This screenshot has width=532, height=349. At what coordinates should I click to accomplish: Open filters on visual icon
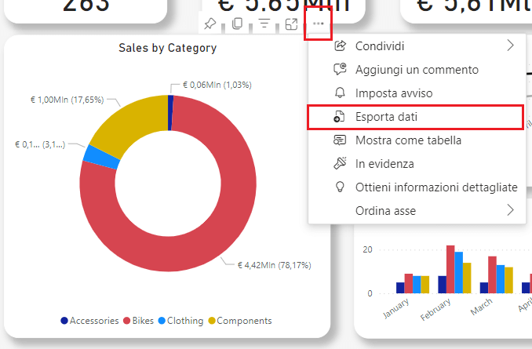click(264, 24)
